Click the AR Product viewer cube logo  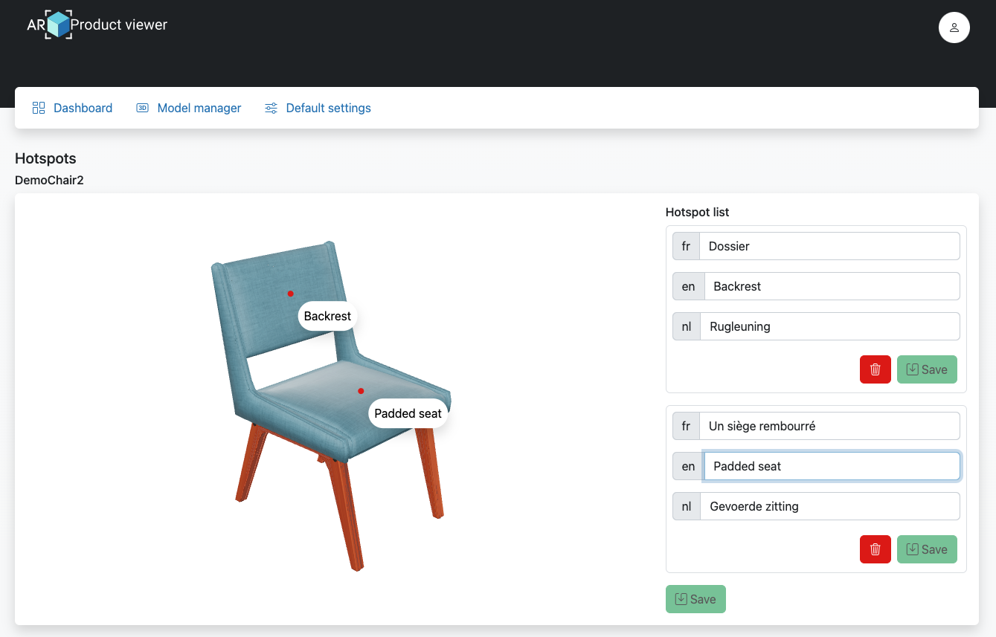pyautogui.click(x=58, y=25)
